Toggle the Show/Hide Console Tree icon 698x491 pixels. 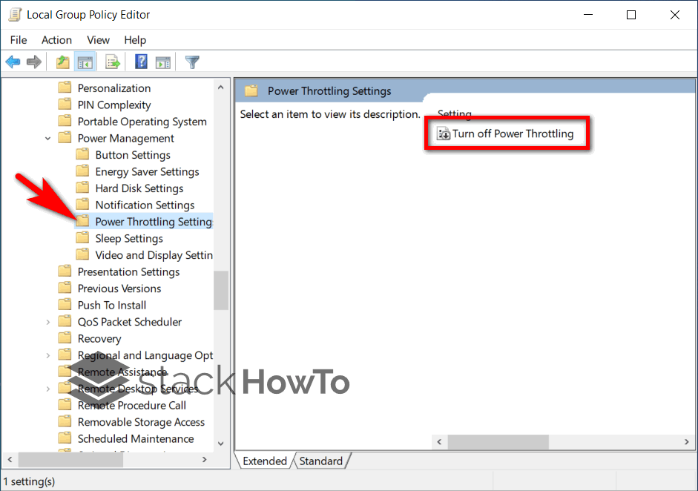click(x=85, y=62)
